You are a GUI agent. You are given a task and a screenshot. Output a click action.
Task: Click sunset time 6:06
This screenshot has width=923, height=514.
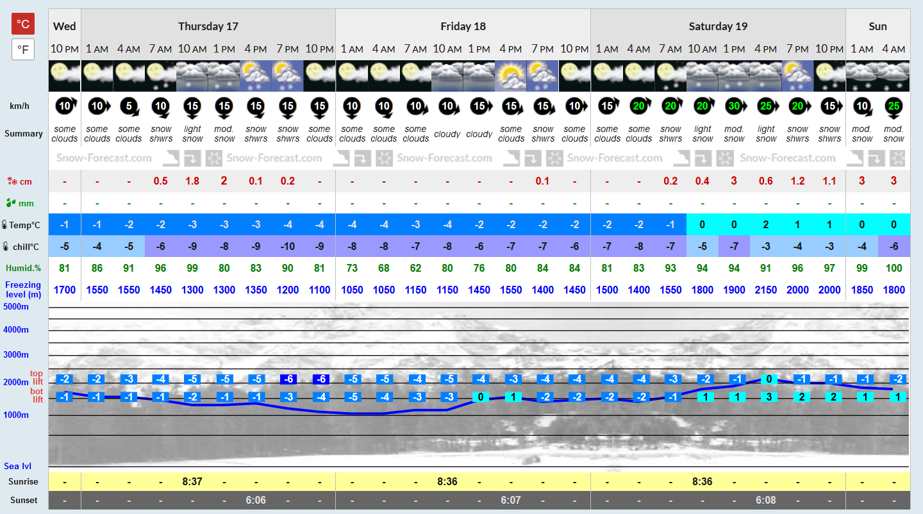256,500
